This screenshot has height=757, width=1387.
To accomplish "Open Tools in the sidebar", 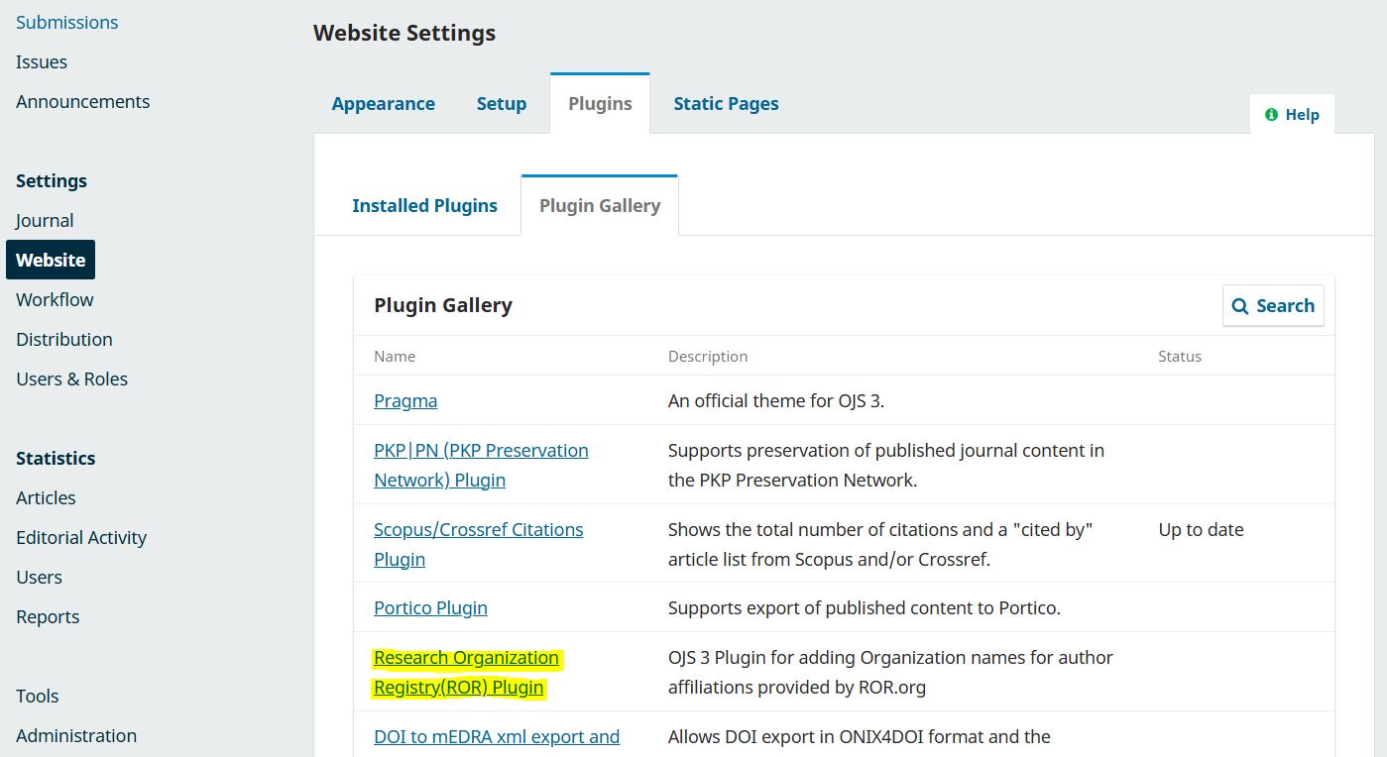I will point(38,696).
